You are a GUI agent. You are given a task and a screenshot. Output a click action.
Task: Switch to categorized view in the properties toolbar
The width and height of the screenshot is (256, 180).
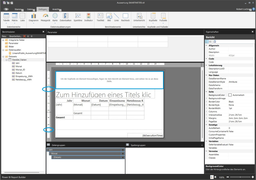point(206,42)
